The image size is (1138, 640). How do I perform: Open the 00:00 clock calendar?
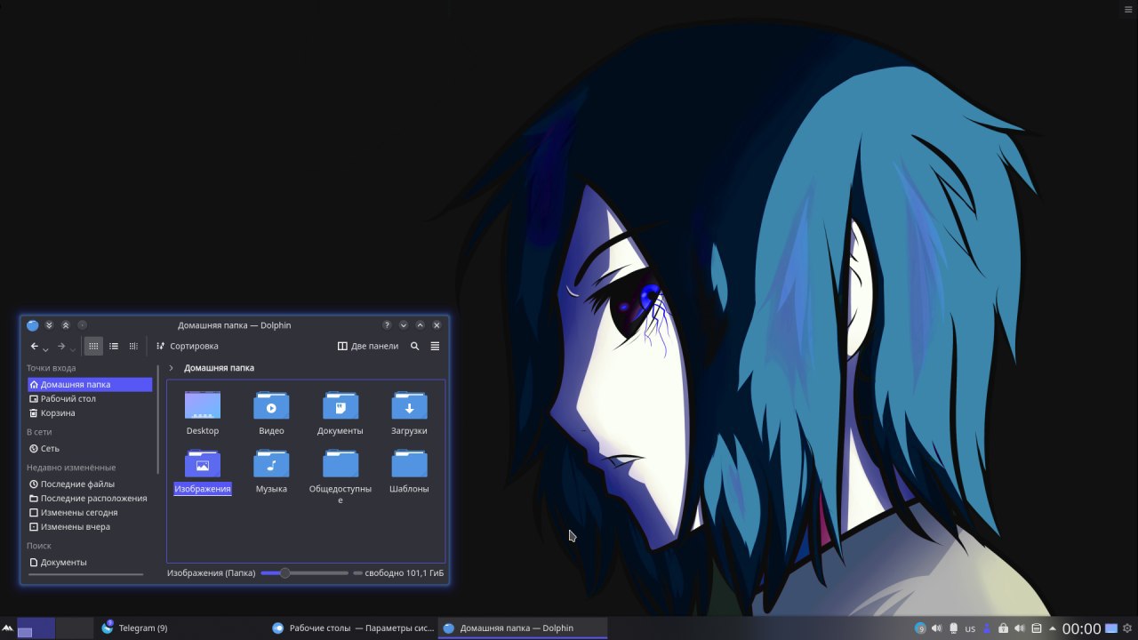click(x=1082, y=628)
